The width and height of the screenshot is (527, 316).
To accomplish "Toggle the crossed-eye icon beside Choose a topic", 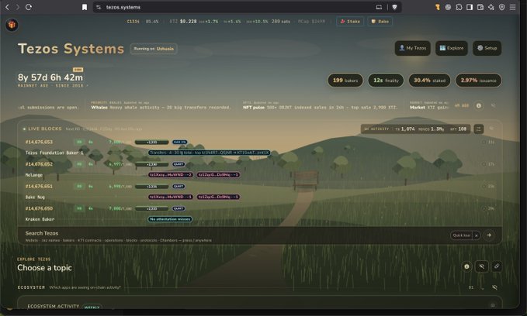I will [482, 266].
